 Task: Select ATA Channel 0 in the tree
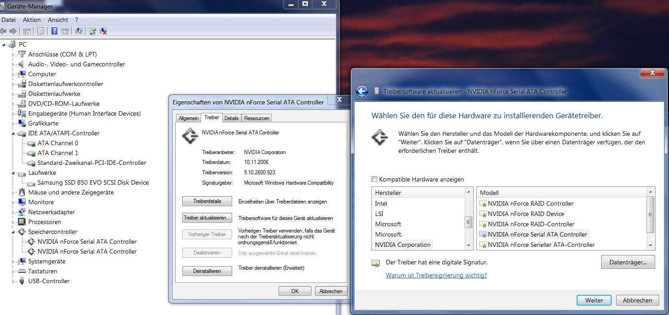coord(57,143)
